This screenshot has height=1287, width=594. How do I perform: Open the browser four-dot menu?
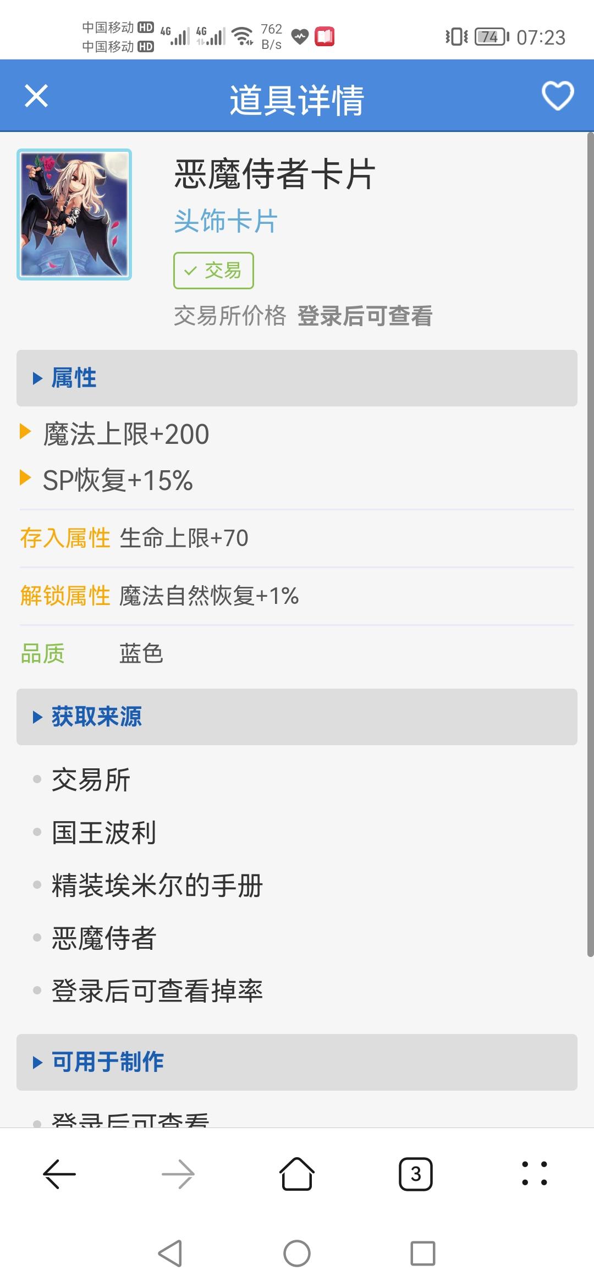[534, 1174]
